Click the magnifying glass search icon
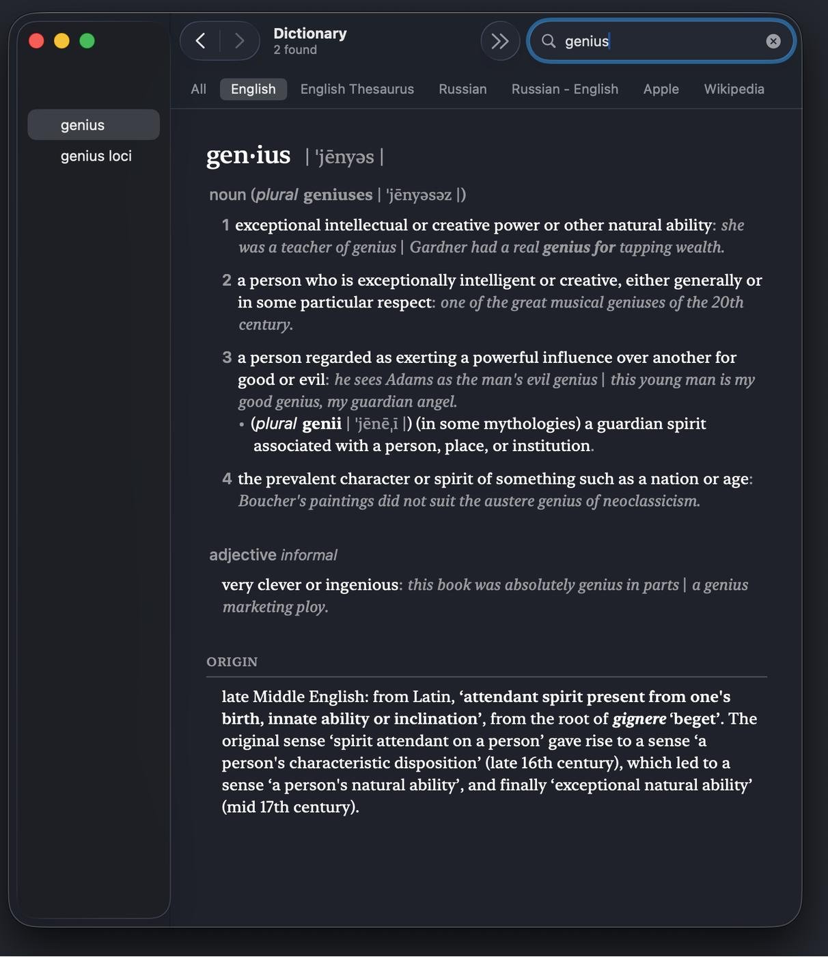 click(x=549, y=41)
